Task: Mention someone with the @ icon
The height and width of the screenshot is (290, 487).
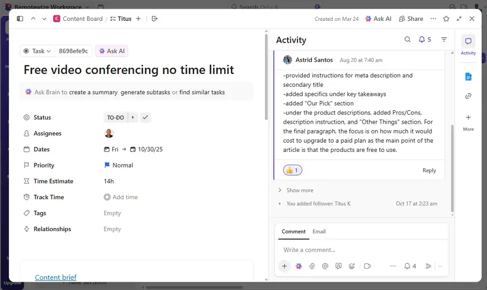Action: click(325, 266)
